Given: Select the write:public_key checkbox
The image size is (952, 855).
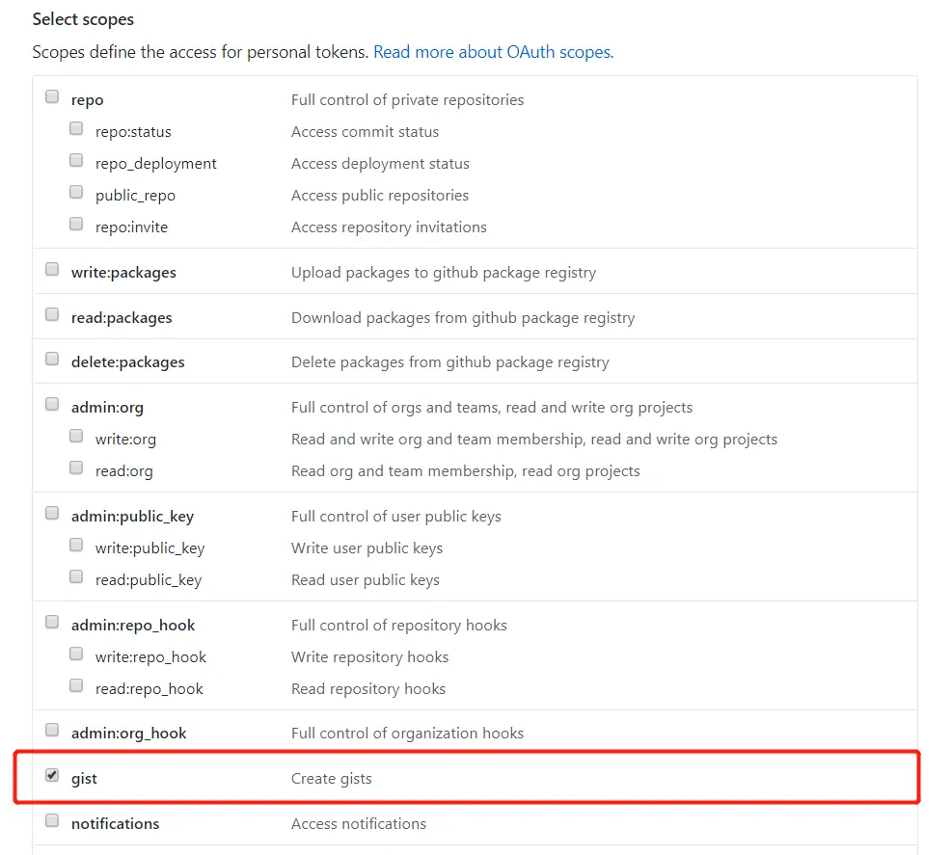Looking at the screenshot, I should pyautogui.click(x=76, y=545).
